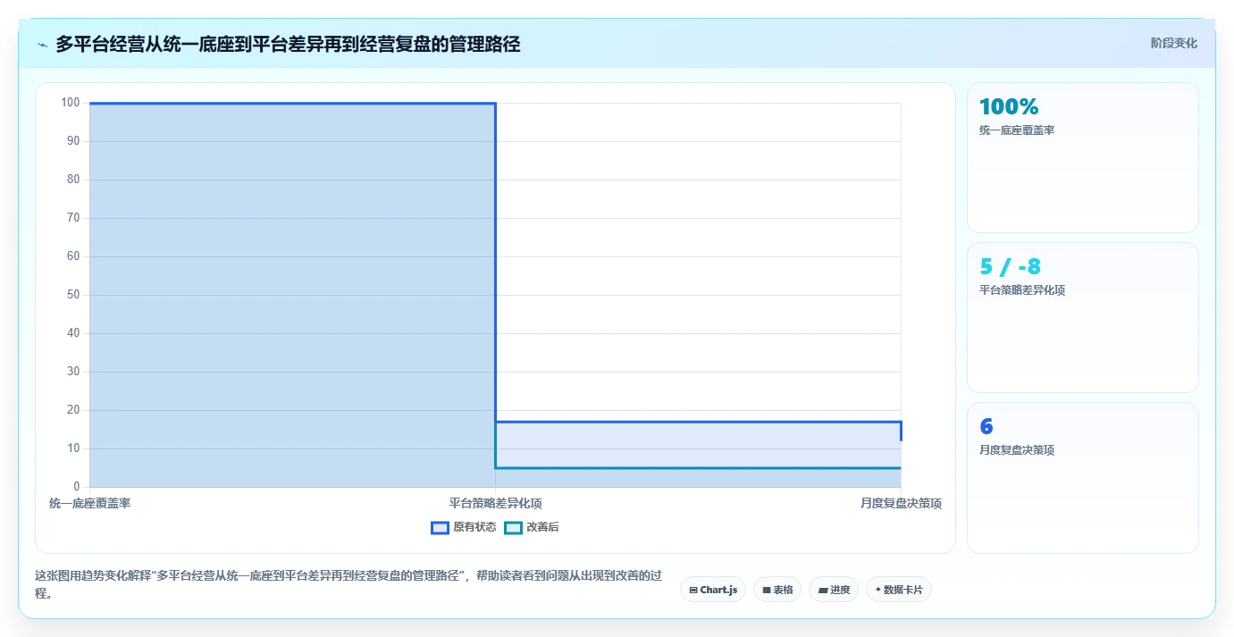Click the 改善后 teal legend swatch
Viewport: 1234px width, 637px height.
point(513,527)
